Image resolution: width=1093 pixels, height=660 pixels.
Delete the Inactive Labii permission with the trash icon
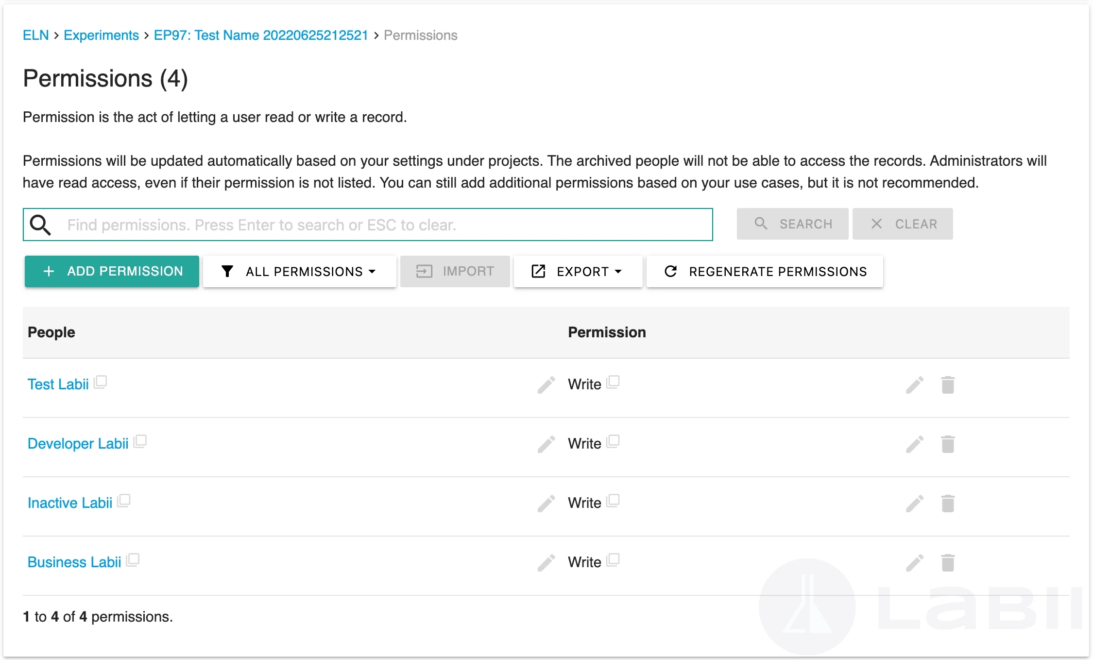(x=947, y=504)
